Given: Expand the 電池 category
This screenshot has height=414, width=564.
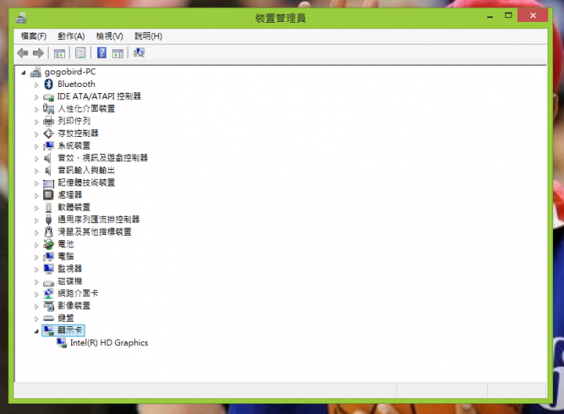Looking at the screenshot, I should (x=36, y=245).
